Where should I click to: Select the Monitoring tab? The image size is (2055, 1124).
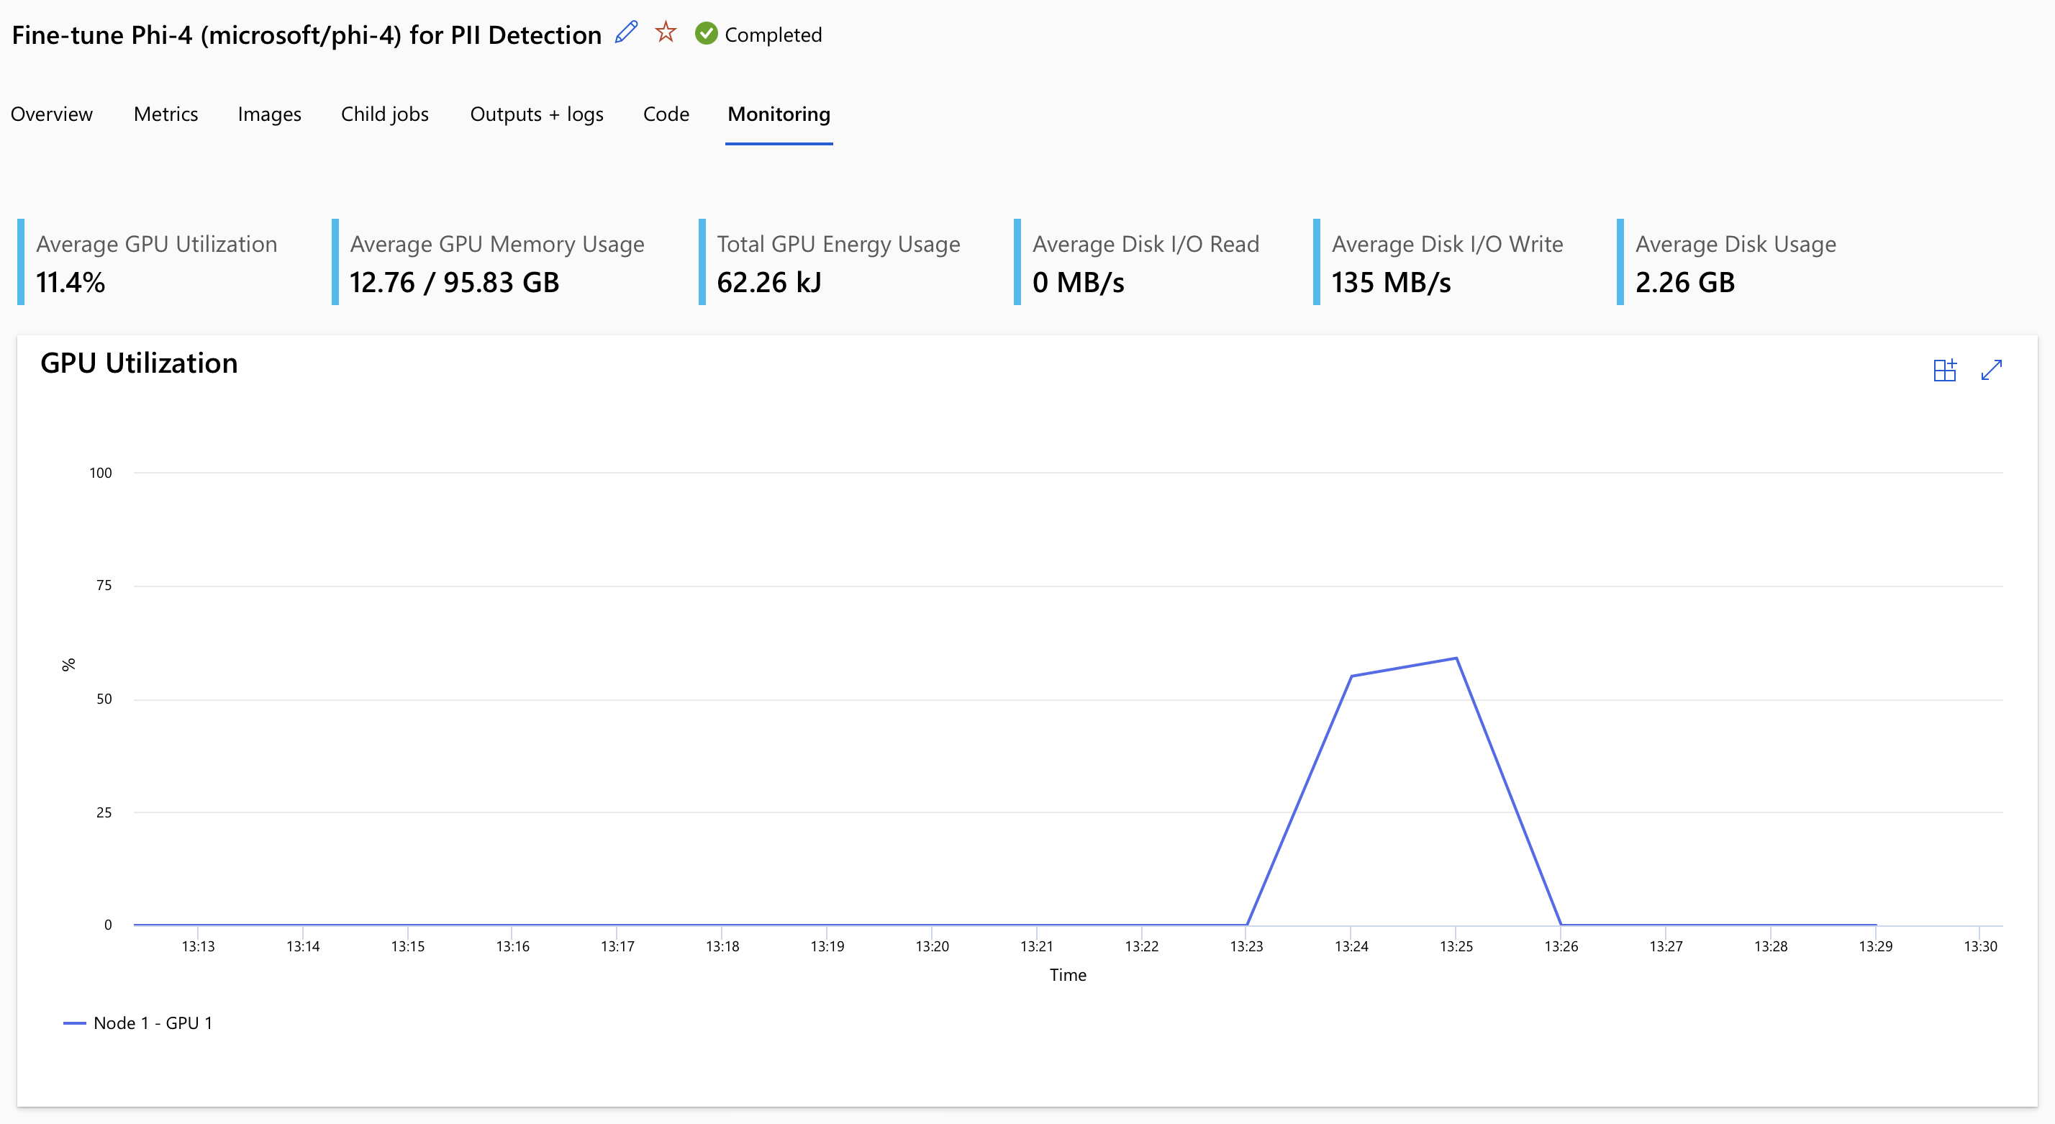[779, 114]
